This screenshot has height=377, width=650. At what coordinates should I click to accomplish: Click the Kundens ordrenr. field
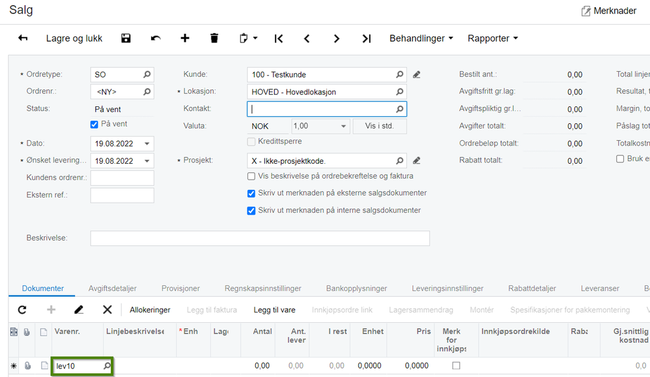click(122, 177)
